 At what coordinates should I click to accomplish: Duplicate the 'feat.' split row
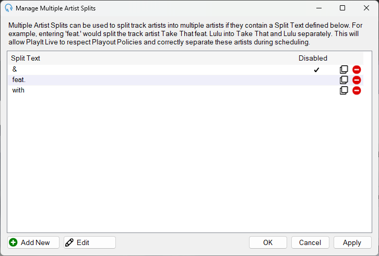coord(344,80)
